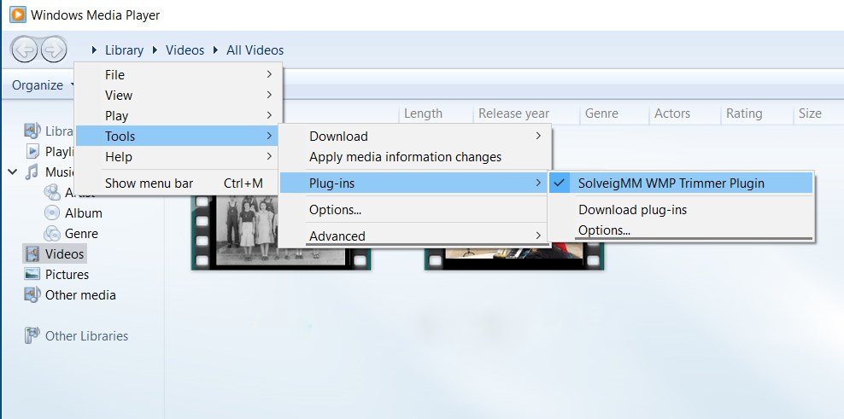Click the Playlists icon in sidebar
Viewport: 844px width, 419px height.
pos(32,151)
